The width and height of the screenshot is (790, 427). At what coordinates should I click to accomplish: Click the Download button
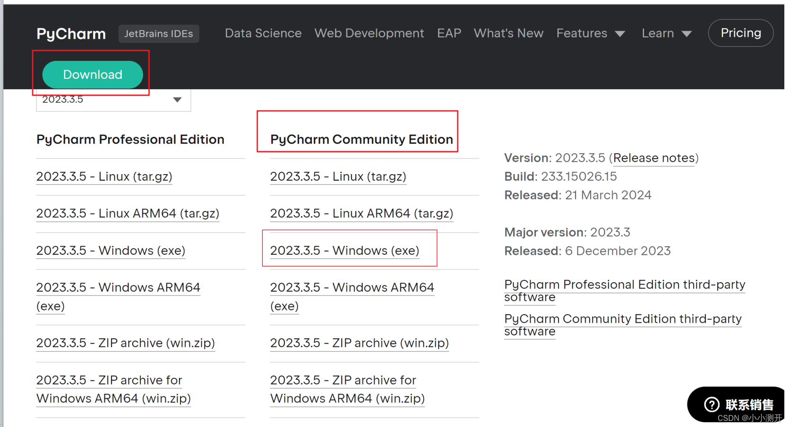click(92, 75)
